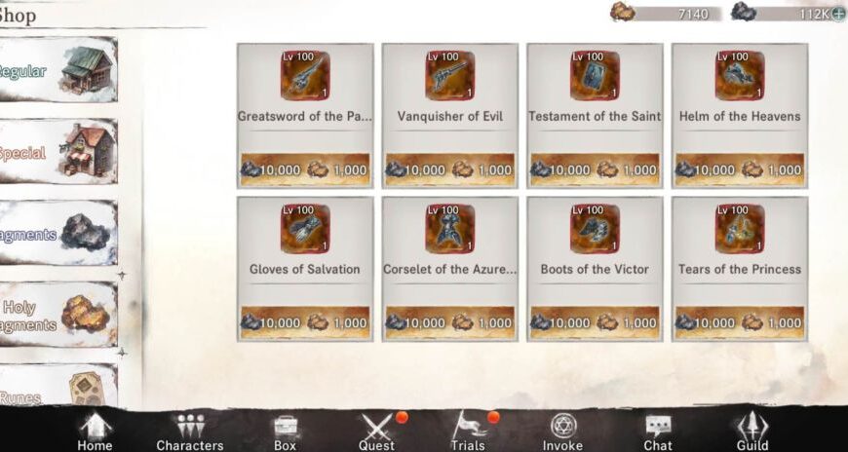Viewport: 848px width, 452px height.
Task: Select the Testament of the Saint item
Action: click(x=595, y=116)
